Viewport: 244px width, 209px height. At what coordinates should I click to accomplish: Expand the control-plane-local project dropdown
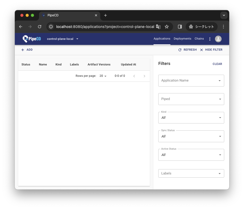[63, 39]
